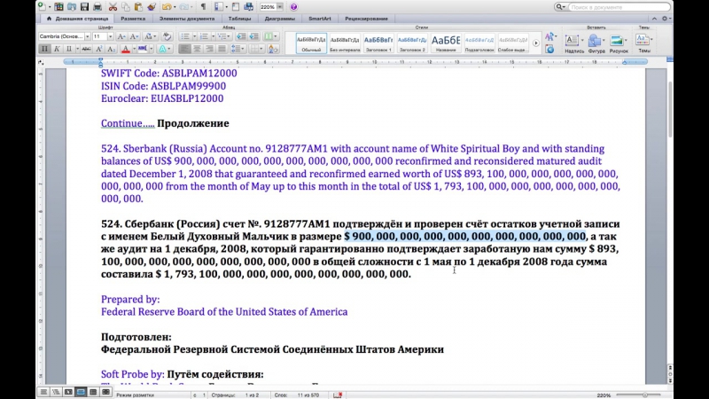Click the Фигура shapes icon
Screen dimensions: 709x399
tap(595, 43)
